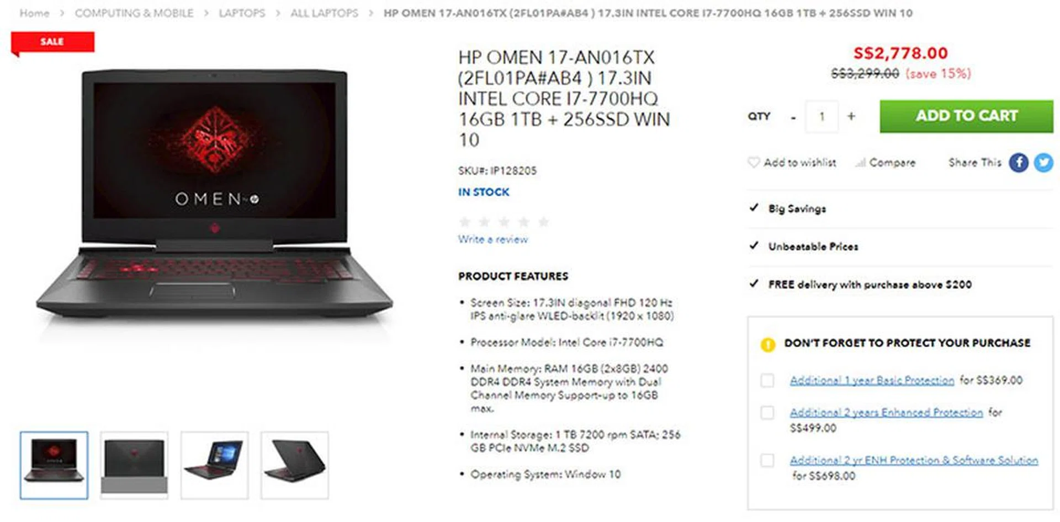The image size is (1060, 522).
Task: Share product on Facebook icon
Action: click(x=1019, y=163)
